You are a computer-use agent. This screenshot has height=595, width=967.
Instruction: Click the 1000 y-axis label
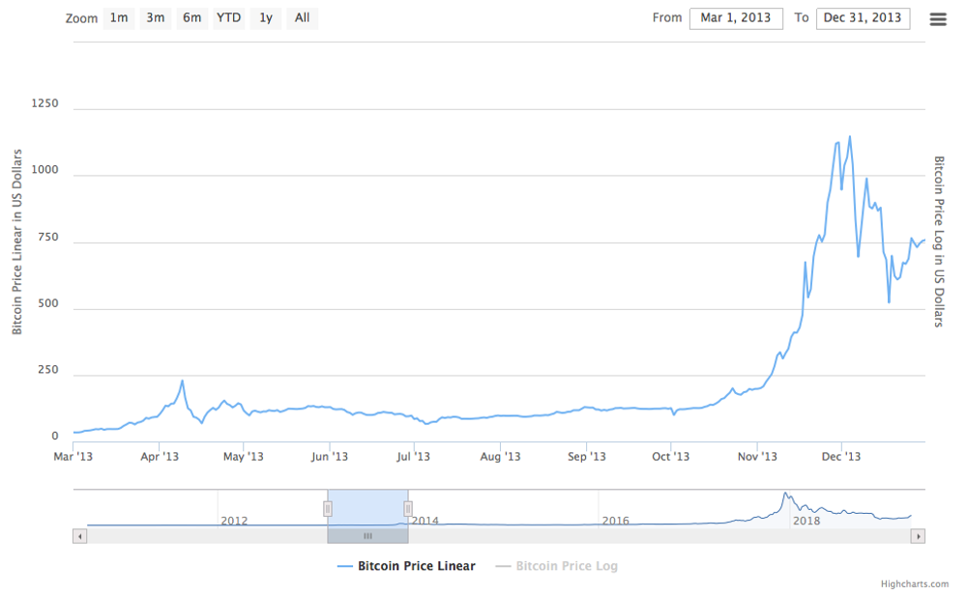pyautogui.click(x=45, y=170)
